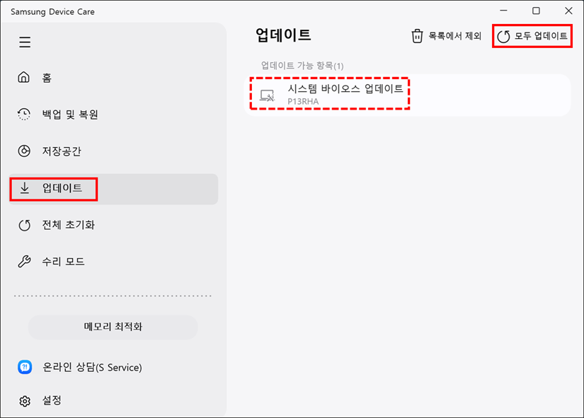This screenshot has height=418, width=584.
Task: Click the 메모리 최적화 button
Action: click(x=113, y=327)
